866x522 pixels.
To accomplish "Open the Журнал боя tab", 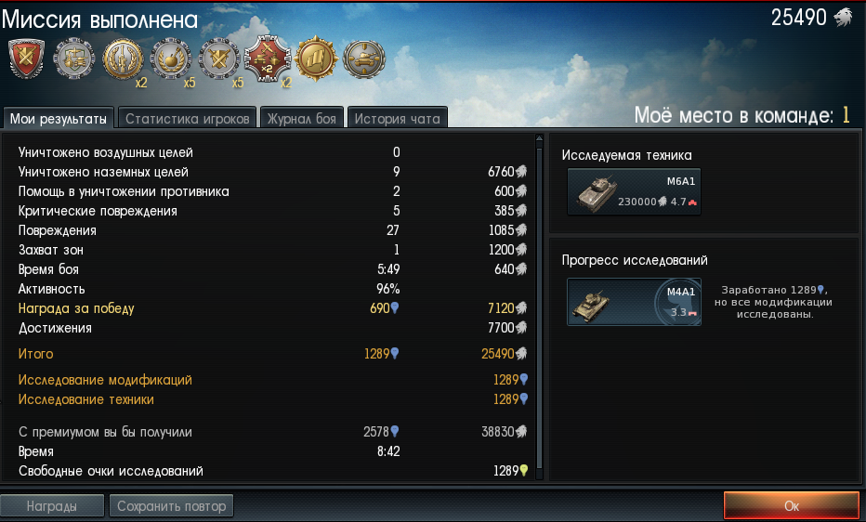I will pos(302,118).
